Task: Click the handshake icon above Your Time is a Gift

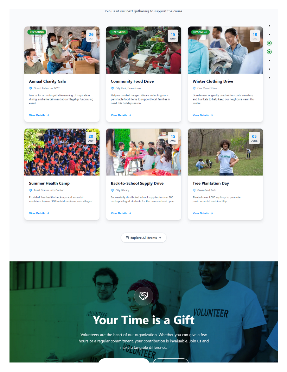Action: pyautogui.click(x=143, y=296)
